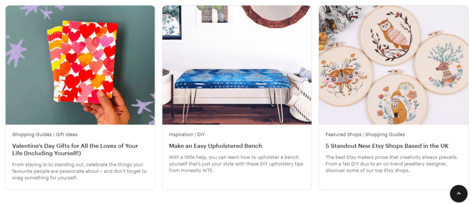The image size is (475, 204).
Task: Click the fox embroidery hoop
Action: 397,100
